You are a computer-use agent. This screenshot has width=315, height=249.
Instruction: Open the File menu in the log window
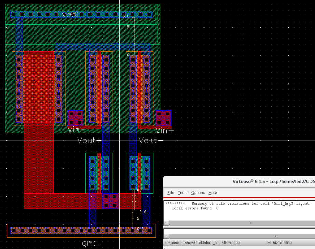(x=170, y=192)
